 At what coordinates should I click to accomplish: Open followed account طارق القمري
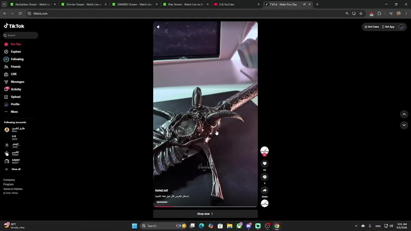pos(14,130)
